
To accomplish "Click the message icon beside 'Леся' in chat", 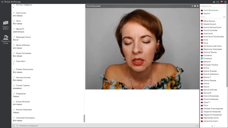I will pos(14,21).
